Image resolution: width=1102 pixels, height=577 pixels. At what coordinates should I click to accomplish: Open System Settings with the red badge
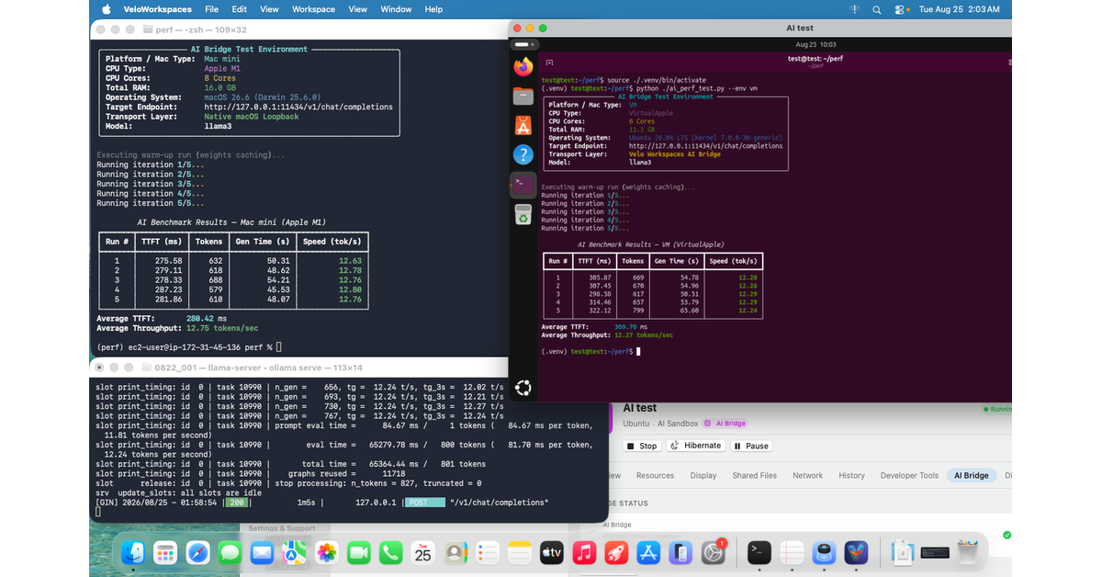[713, 553]
